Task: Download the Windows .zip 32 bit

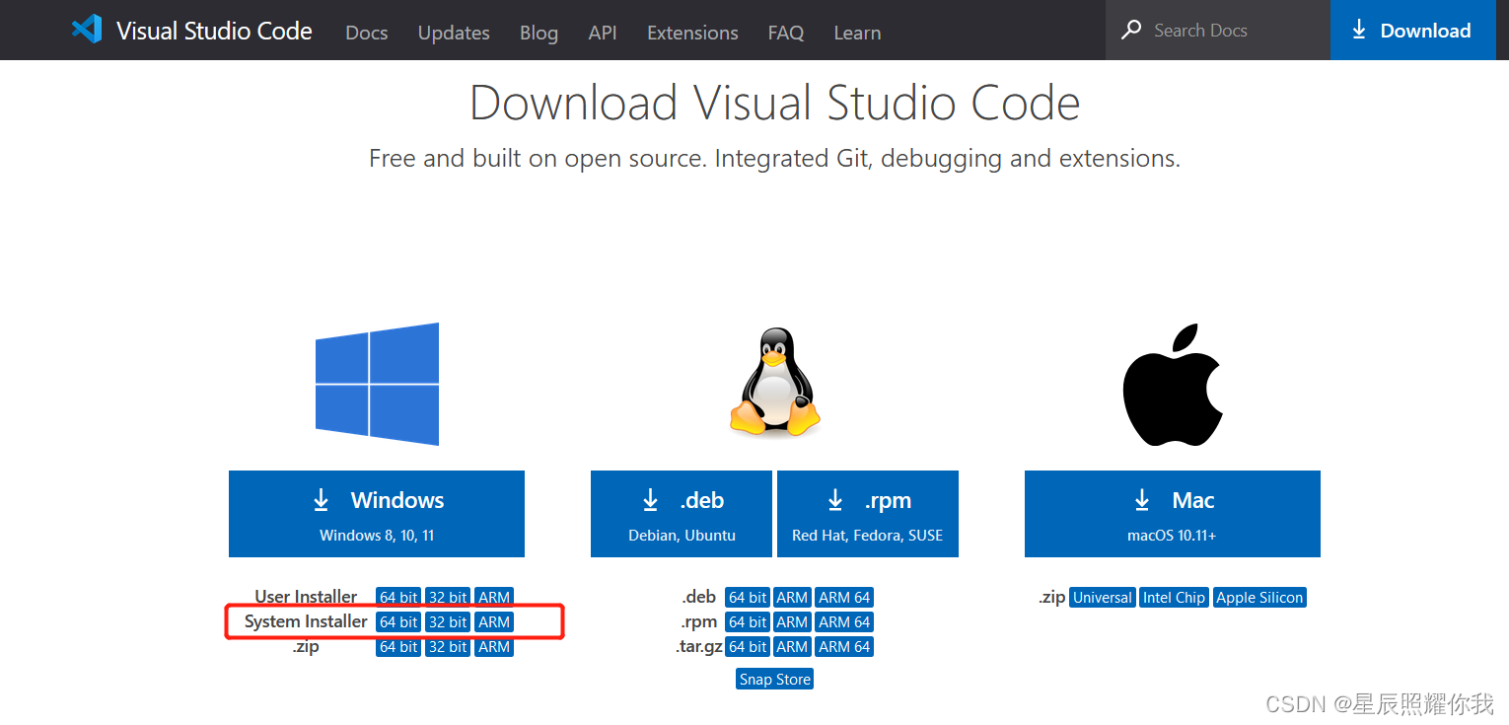Action: [x=448, y=646]
